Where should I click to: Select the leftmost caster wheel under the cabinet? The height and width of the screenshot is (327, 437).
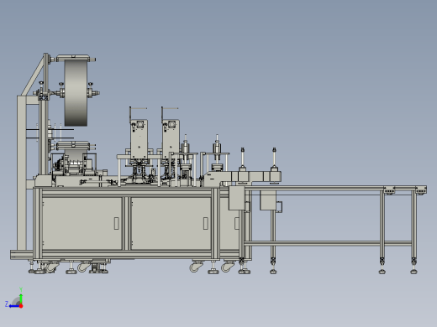click(x=51, y=267)
